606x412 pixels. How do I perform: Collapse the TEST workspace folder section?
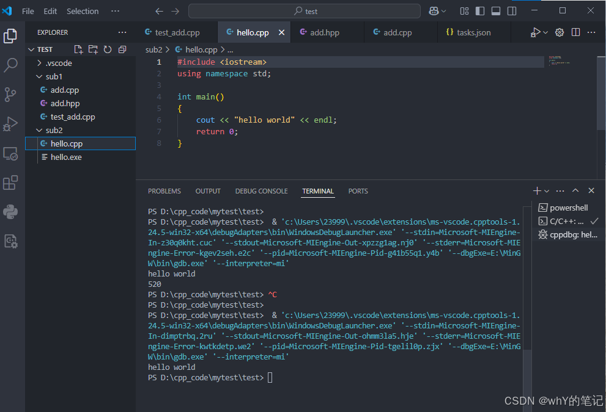point(32,50)
